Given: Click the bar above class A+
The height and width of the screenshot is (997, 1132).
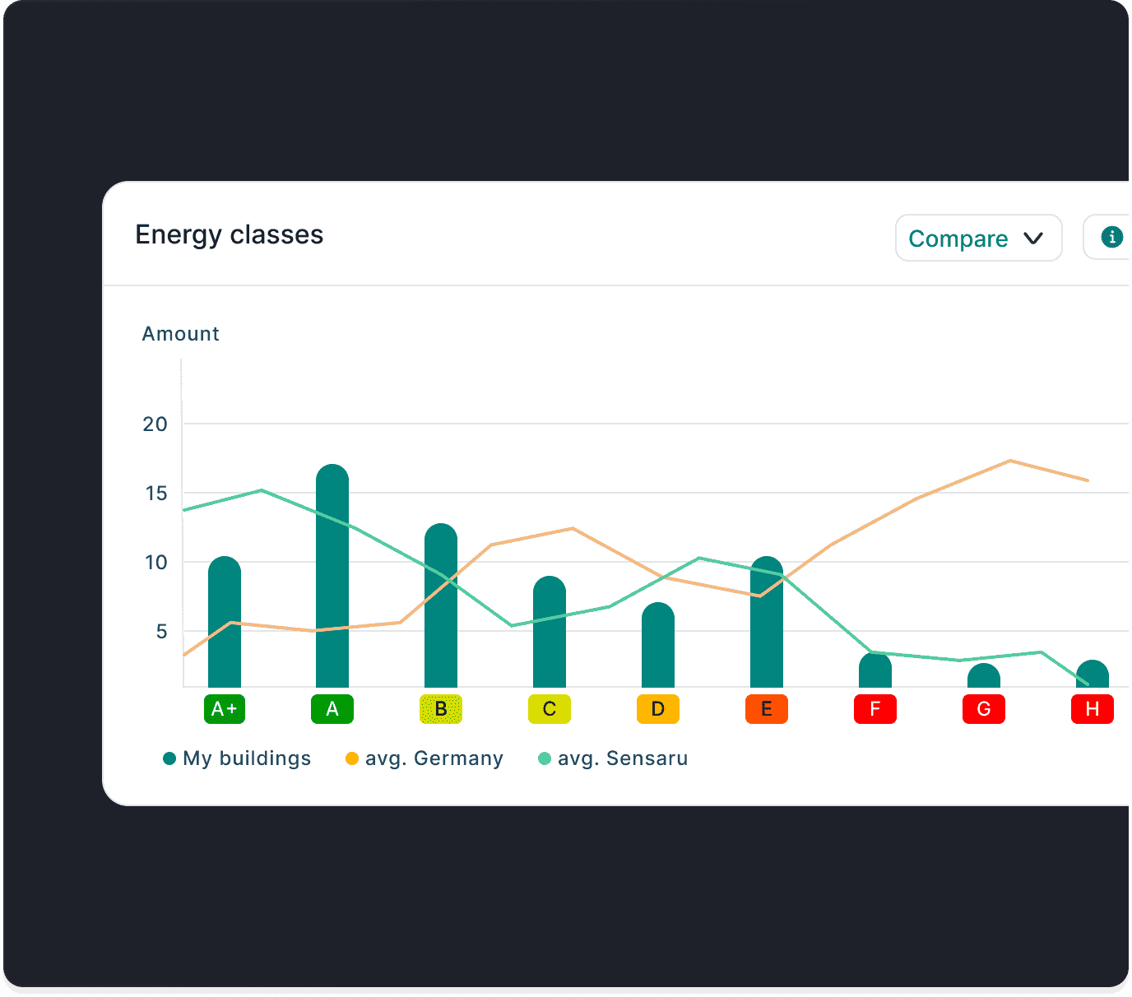Looking at the screenshot, I should [225, 622].
